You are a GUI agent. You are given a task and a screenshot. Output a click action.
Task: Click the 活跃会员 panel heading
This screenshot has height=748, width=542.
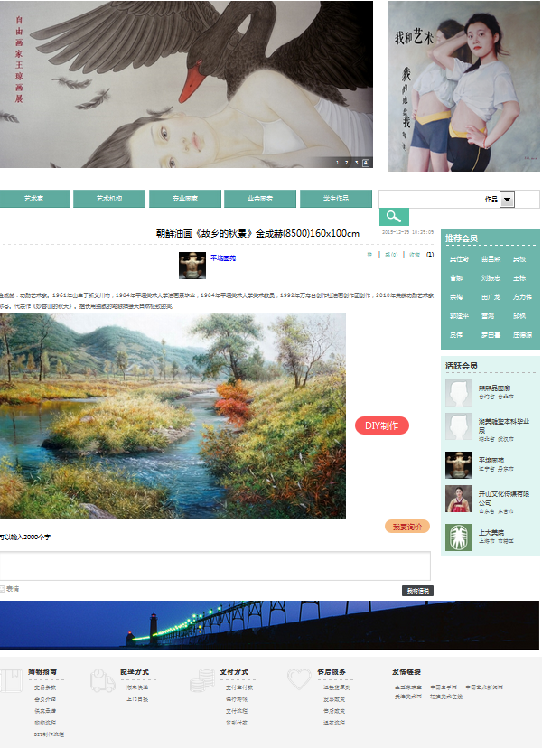point(462,366)
